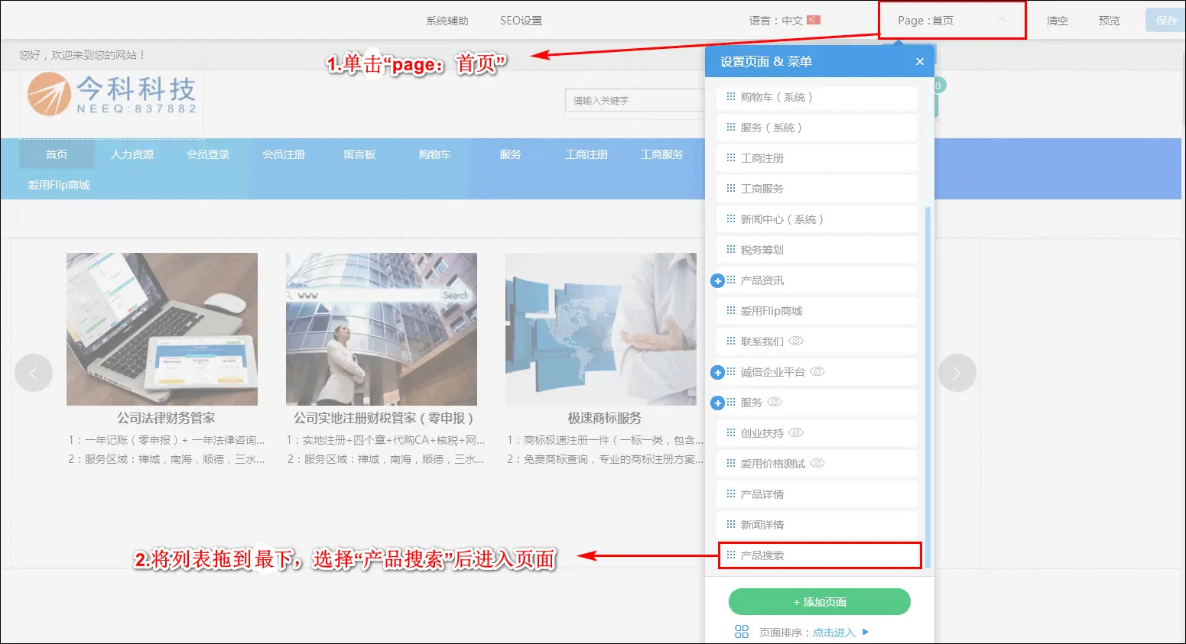Toggle visibility eye for 联系我们
The image size is (1186, 644).
(796, 341)
